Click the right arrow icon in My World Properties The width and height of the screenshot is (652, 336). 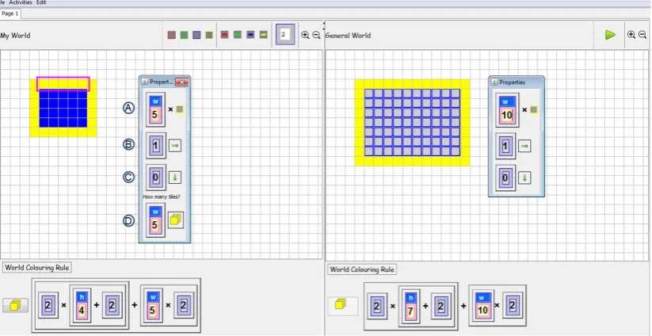click(x=175, y=146)
